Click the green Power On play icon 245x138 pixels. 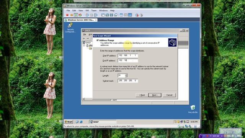[x=76, y=15]
